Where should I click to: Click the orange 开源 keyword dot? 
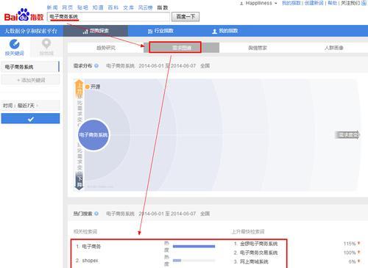(x=88, y=87)
